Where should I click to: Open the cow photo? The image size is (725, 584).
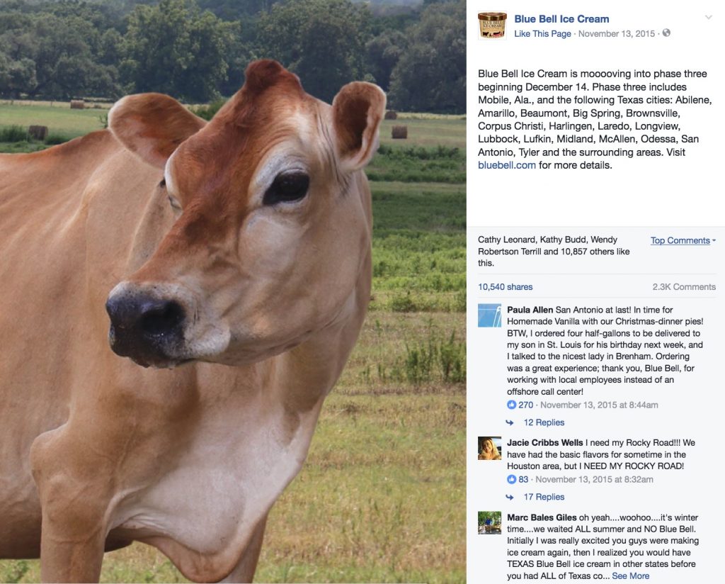pyautogui.click(x=233, y=292)
